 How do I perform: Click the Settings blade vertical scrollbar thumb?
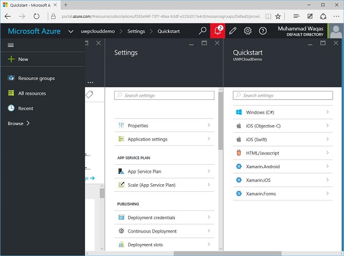coord(221,121)
